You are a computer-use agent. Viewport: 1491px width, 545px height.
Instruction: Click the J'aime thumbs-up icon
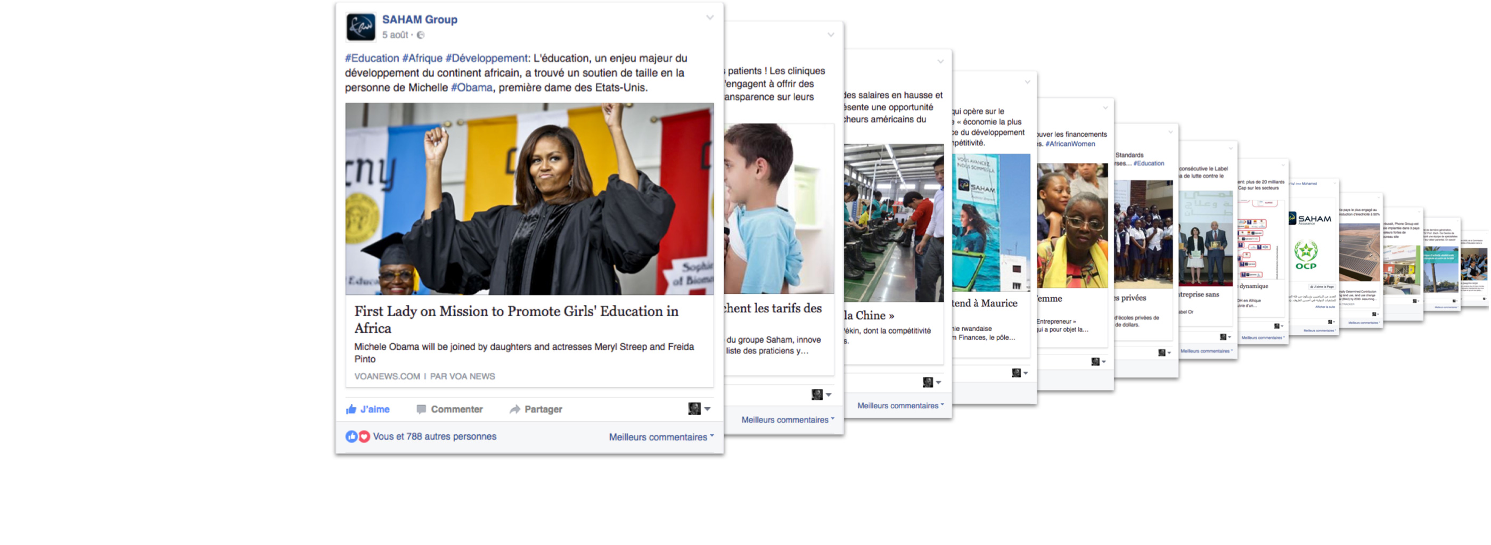351,409
